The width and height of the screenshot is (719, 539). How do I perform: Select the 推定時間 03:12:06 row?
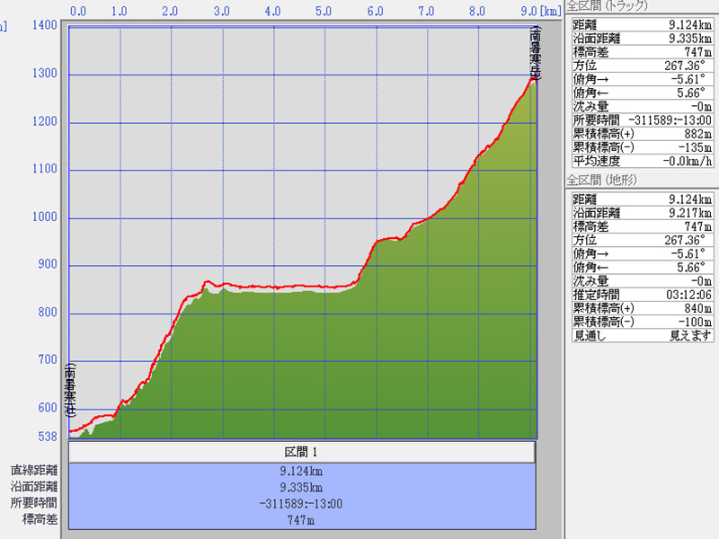point(642,295)
